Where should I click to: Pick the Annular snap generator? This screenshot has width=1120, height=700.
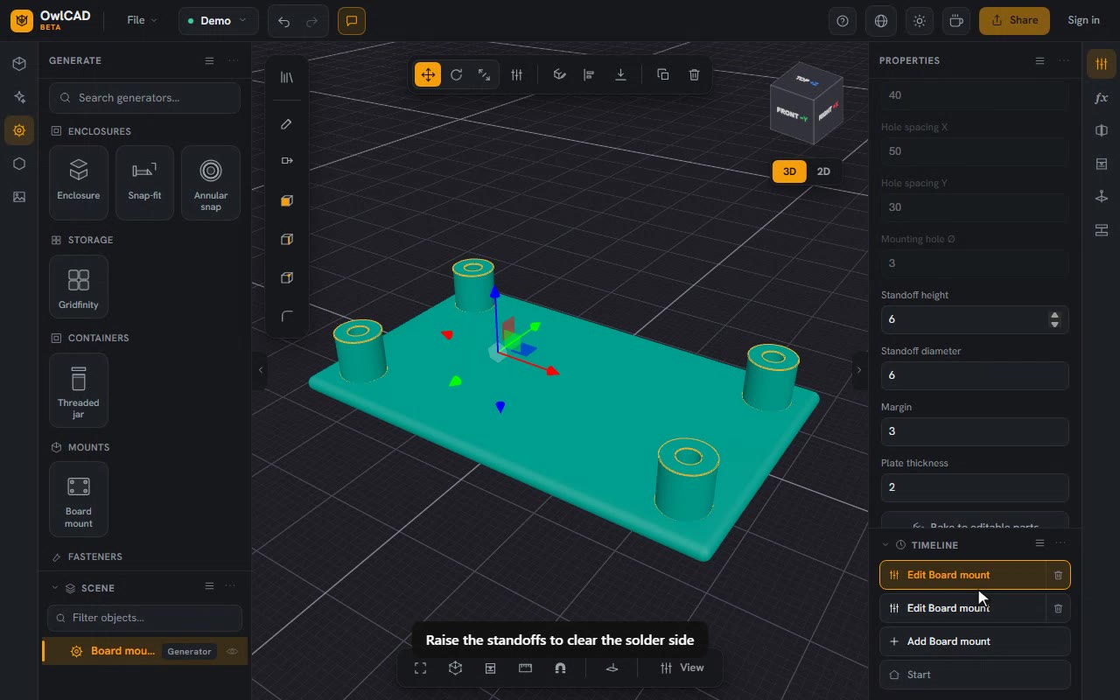[211, 183]
